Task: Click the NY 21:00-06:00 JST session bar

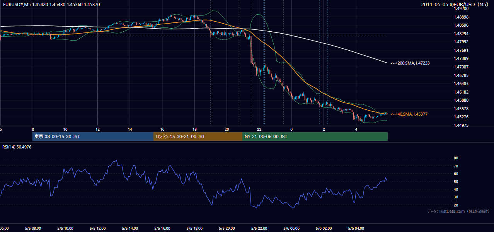Action: point(315,136)
